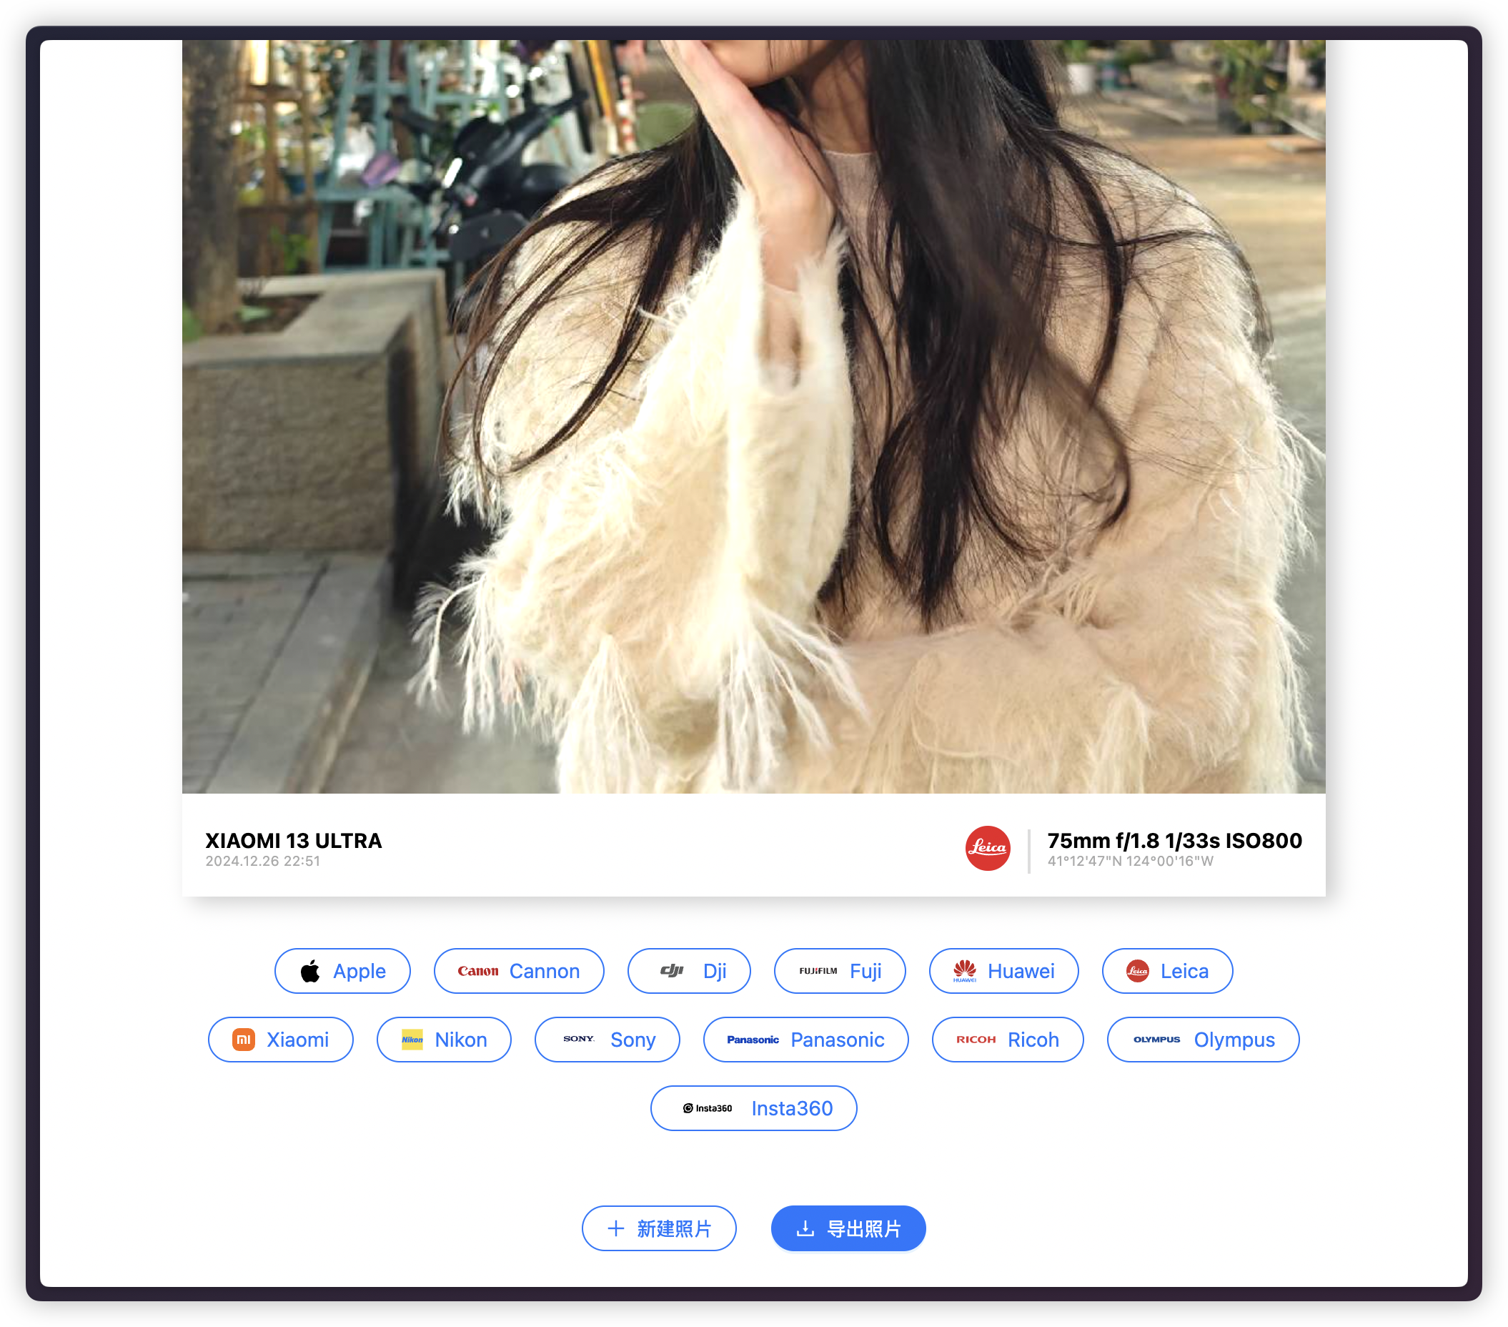Pick the Insta360 brand logo

click(x=753, y=1108)
